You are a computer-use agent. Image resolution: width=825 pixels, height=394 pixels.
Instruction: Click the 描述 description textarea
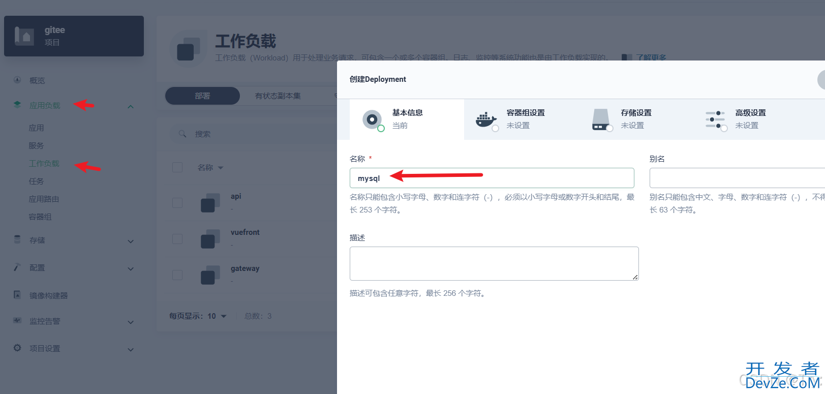494,263
